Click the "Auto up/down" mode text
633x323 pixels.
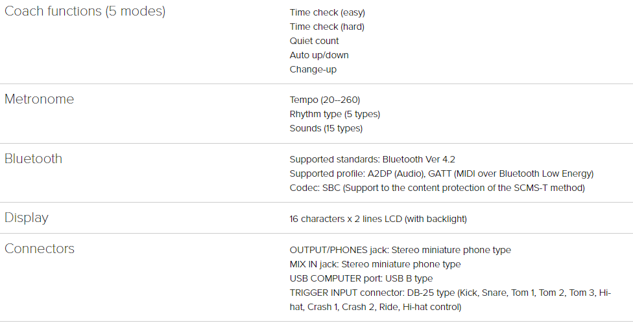pos(319,55)
